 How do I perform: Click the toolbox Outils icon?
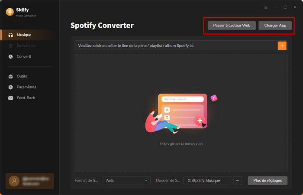click(11, 76)
